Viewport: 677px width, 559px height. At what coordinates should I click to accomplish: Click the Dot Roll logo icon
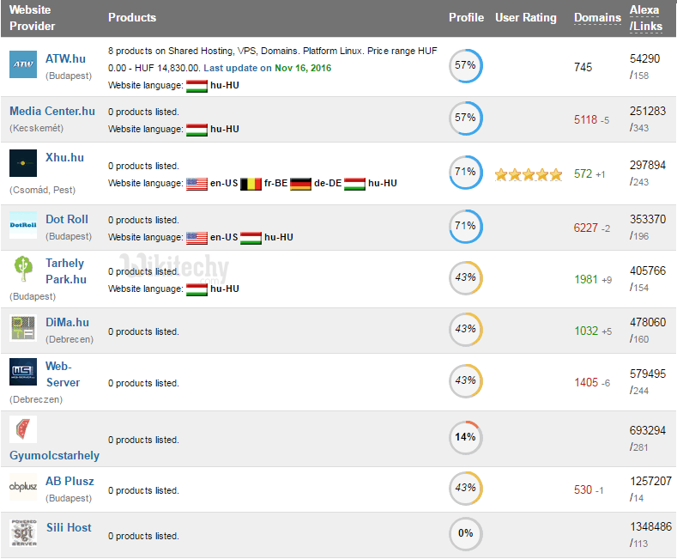23,225
